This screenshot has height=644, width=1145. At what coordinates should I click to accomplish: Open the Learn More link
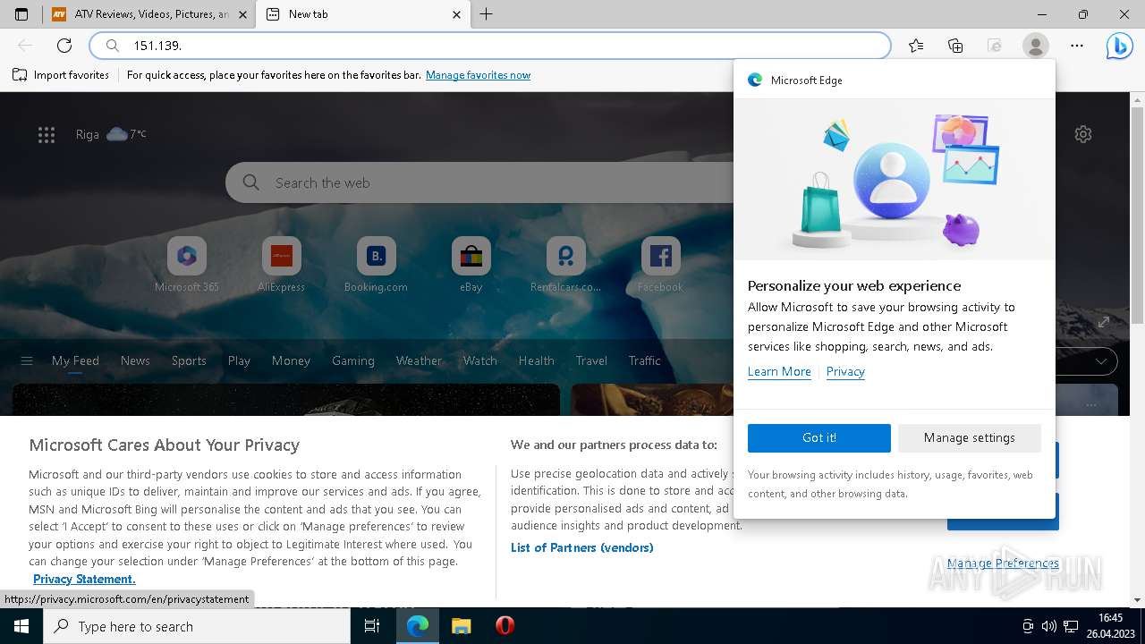[x=779, y=371]
